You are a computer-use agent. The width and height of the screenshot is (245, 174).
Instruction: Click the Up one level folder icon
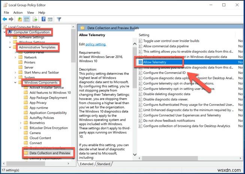[20, 19]
